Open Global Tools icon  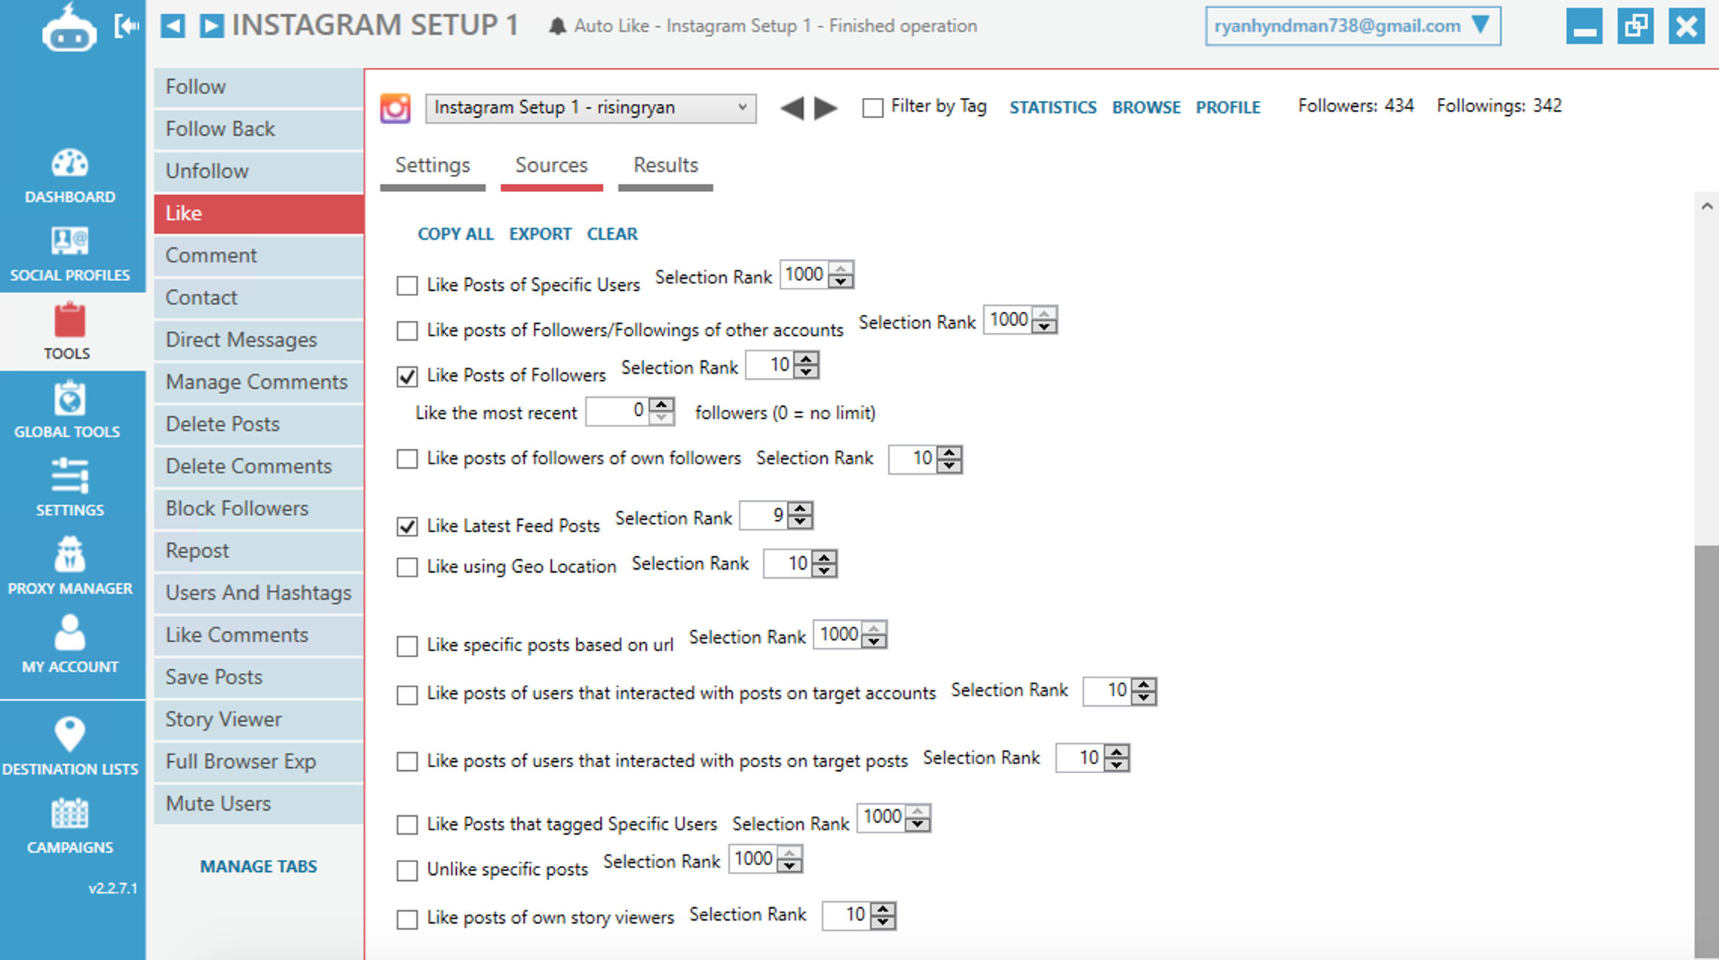click(x=69, y=399)
